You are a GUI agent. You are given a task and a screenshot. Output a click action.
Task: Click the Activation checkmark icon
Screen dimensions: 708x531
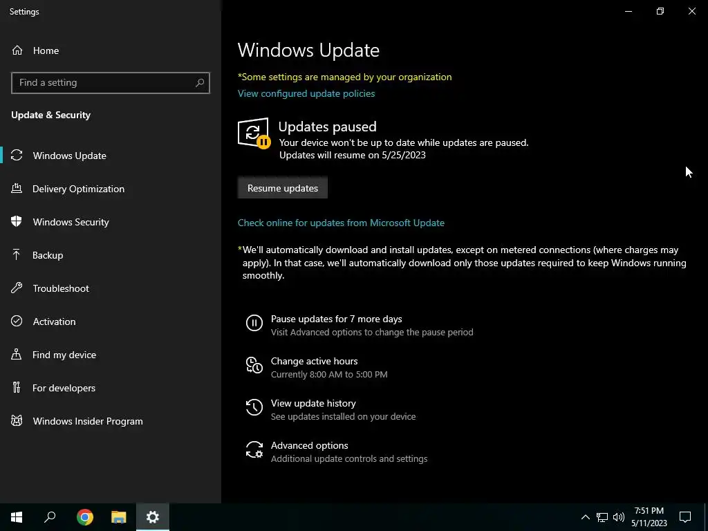click(17, 321)
